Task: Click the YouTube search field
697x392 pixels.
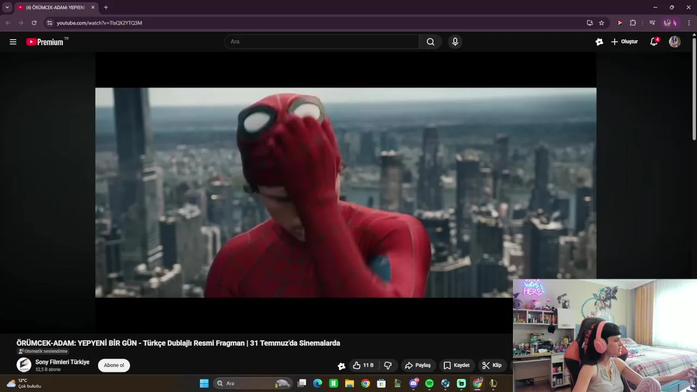Action: point(322,42)
